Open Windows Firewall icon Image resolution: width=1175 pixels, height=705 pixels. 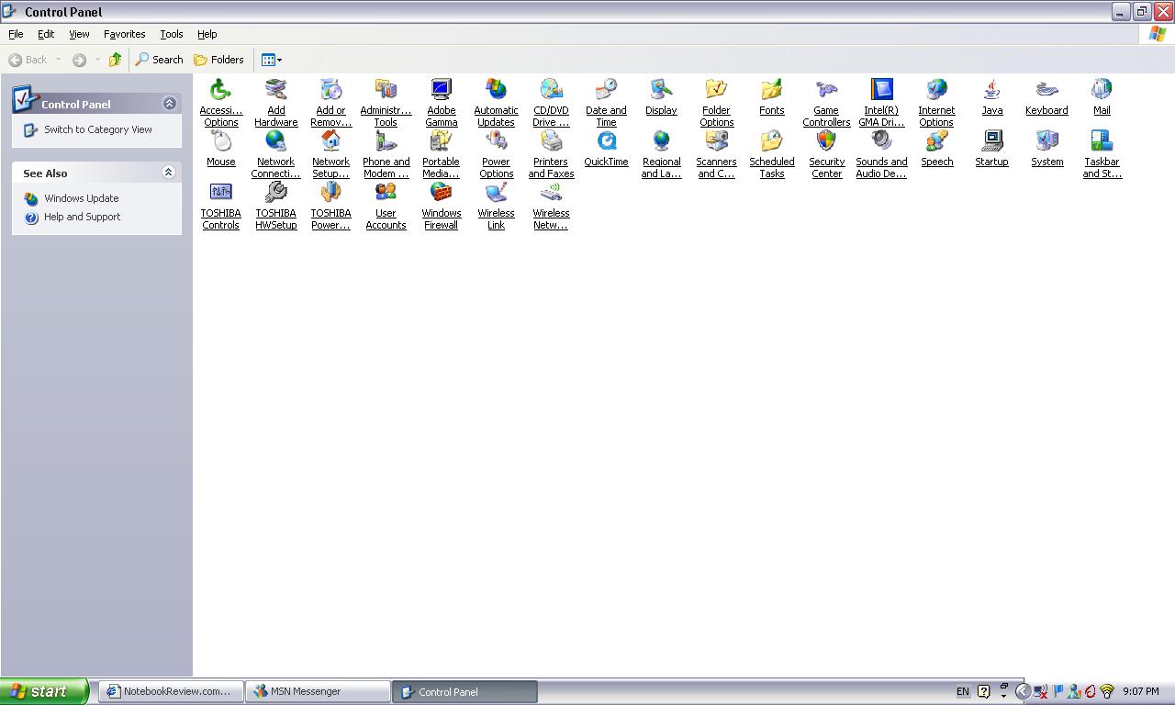pyautogui.click(x=441, y=193)
